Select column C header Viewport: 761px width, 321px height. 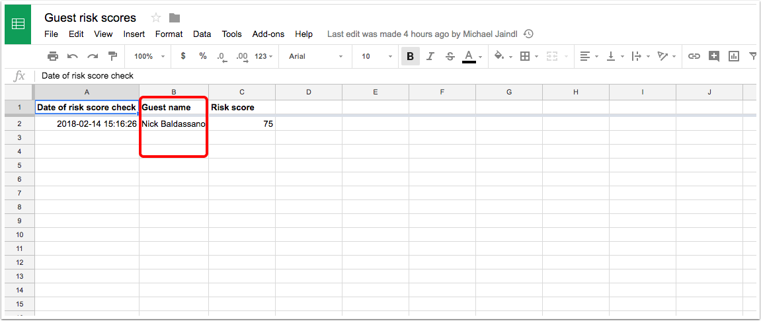click(x=242, y=92)
